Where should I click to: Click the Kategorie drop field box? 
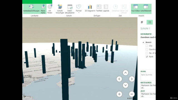[x=148, y=87]
